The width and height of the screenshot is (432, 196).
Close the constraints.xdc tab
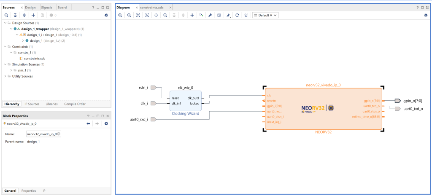pos(170,8)
